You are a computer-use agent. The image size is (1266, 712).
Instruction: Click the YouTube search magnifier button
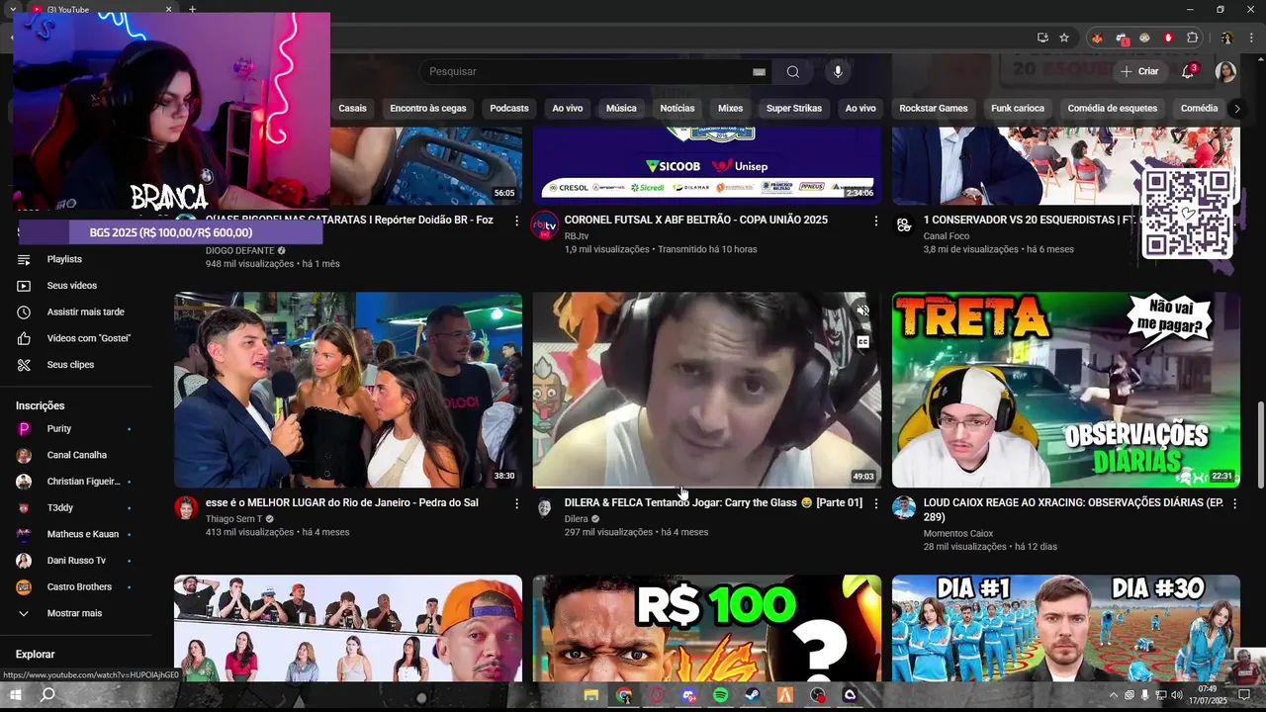tap(792, 71)
